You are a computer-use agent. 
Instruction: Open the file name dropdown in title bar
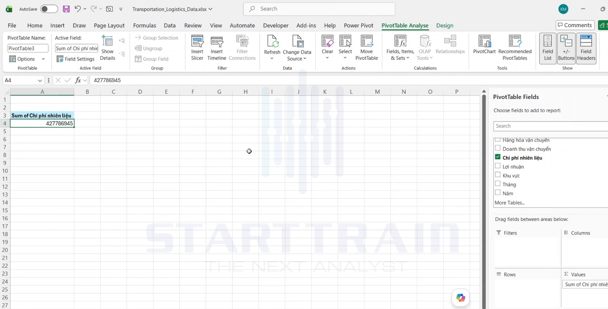[210, 9]
